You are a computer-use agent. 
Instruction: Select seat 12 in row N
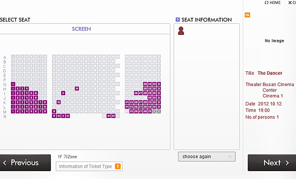[x=68, y=116]
